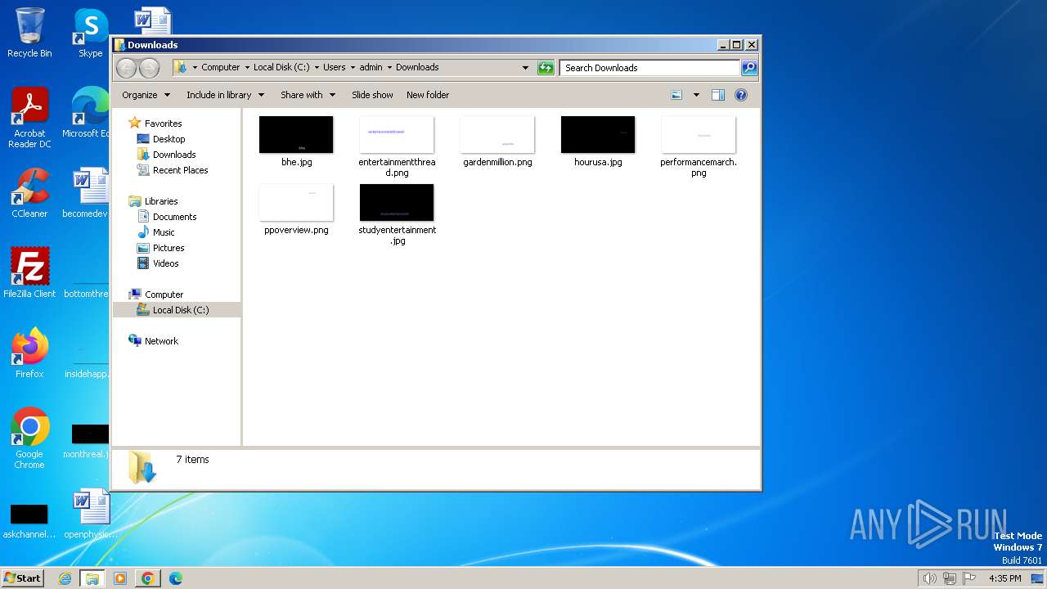Toggle the preview pane icon
Screen dimensions: 1047x589
pyautogui.click(x=718, y=95)
